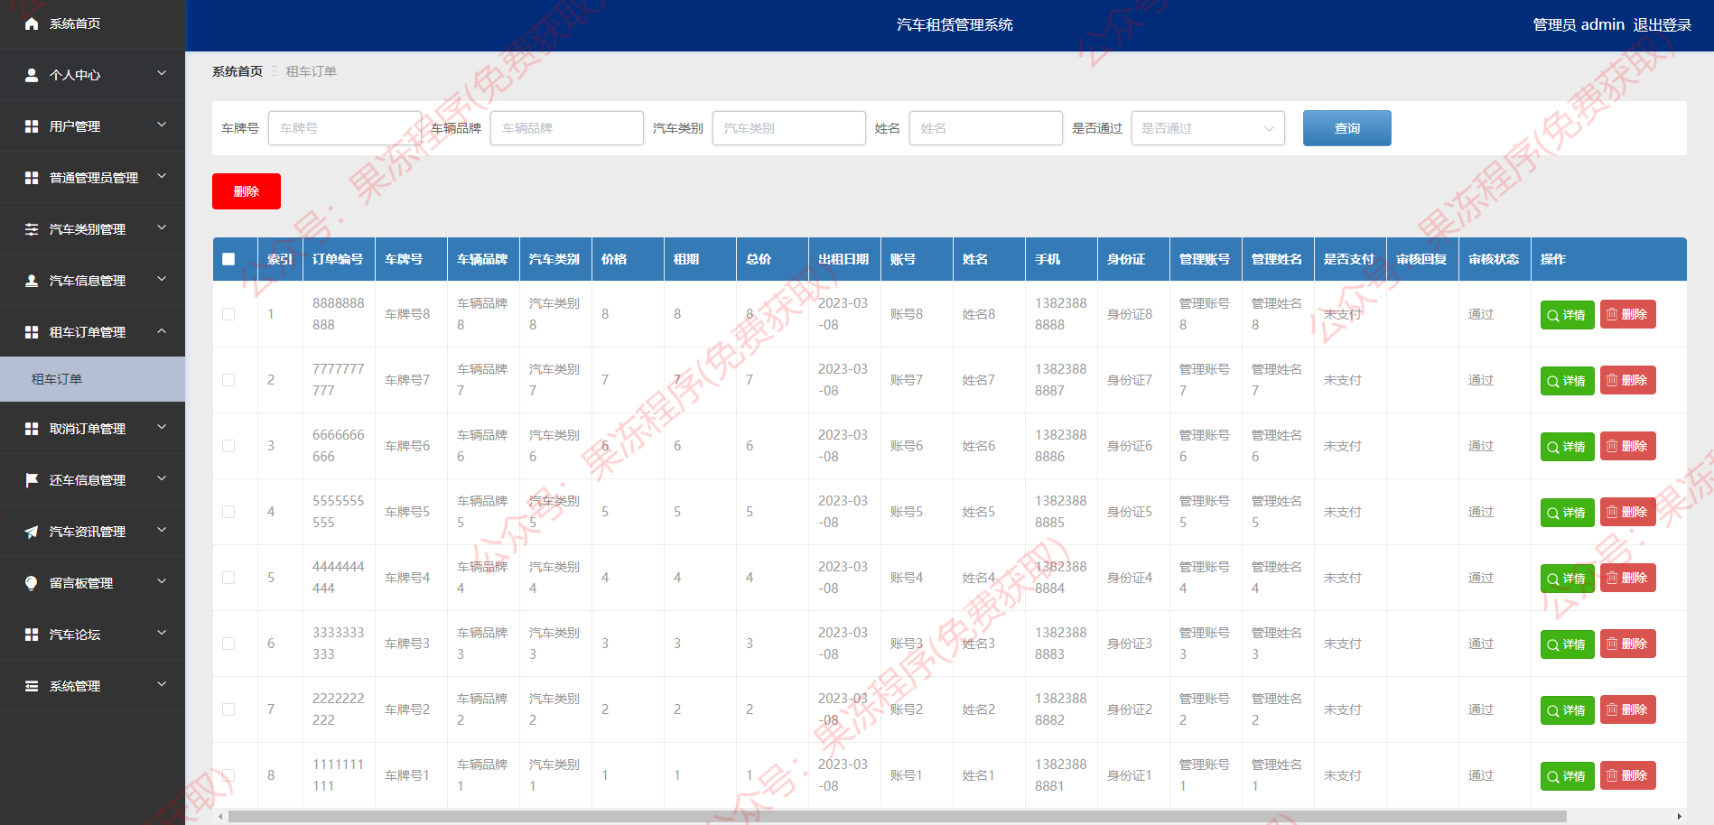1714x825 pixels.
Task: Expand the 汽车信息管理 sidebar menu
Action: coord(93,281)
